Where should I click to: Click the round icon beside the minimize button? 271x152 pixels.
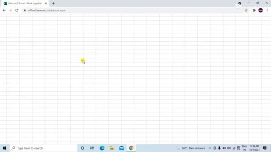click(240, 3)
